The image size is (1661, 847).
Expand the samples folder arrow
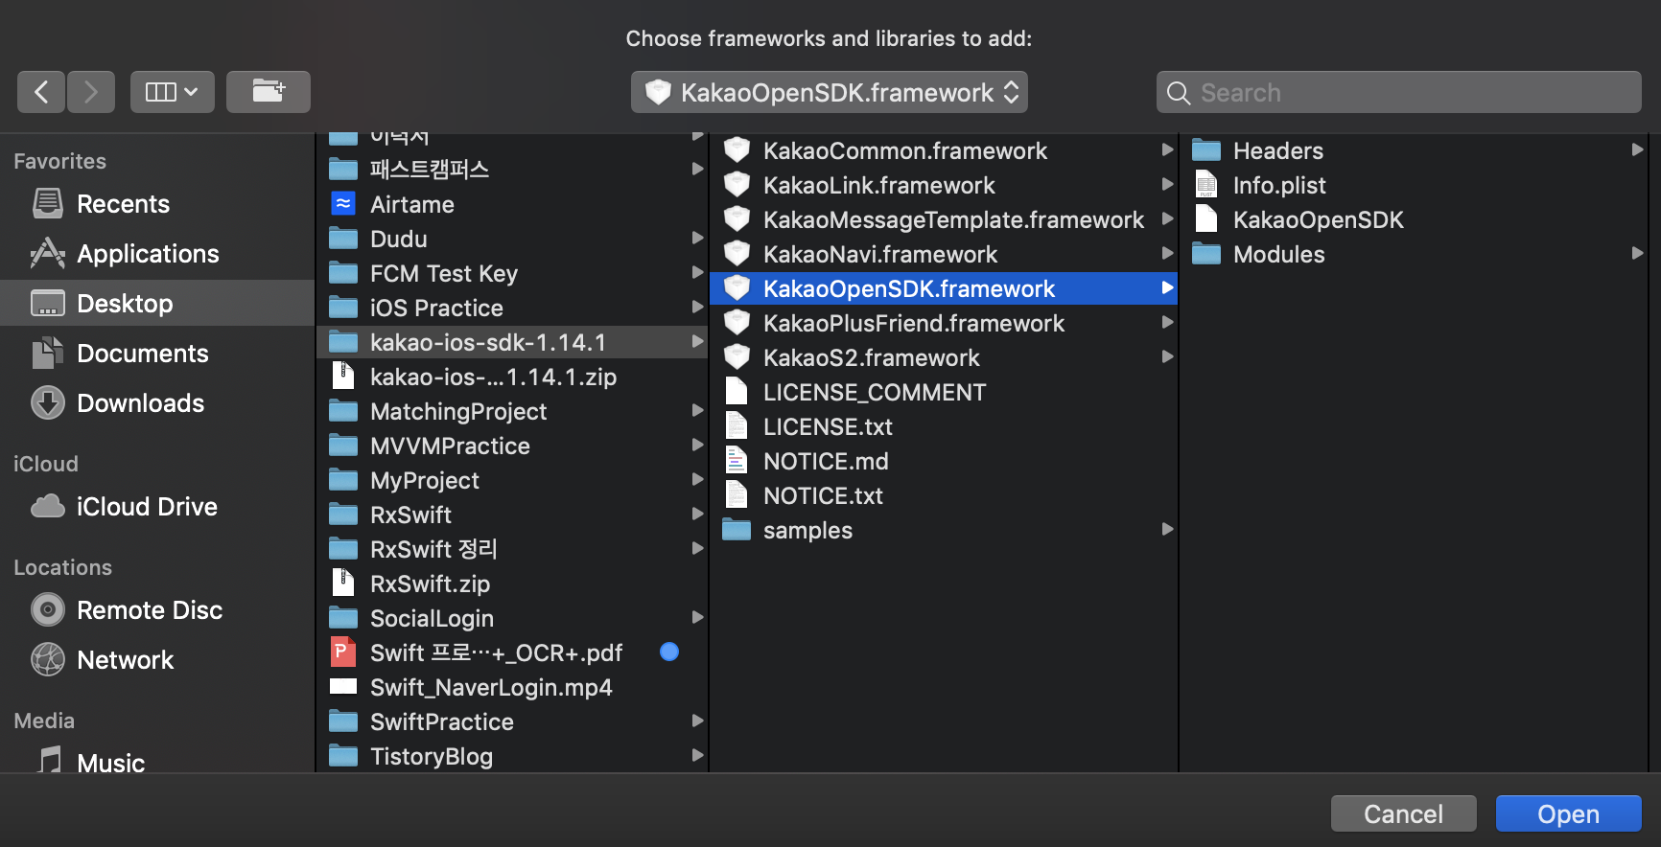(x=1167, y=529)
